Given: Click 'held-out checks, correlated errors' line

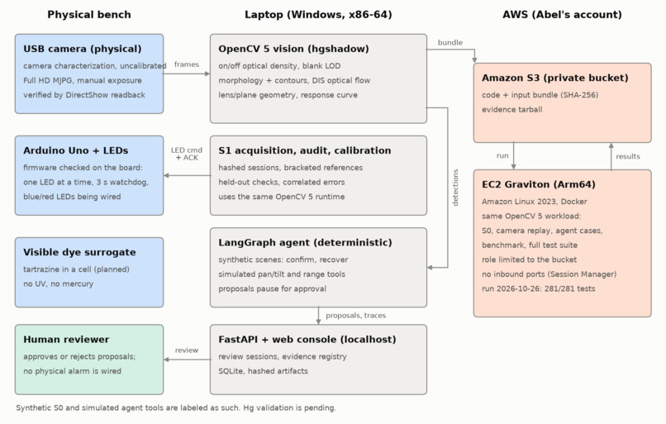Looking at the screenshot, I should [x=282, y=182].
